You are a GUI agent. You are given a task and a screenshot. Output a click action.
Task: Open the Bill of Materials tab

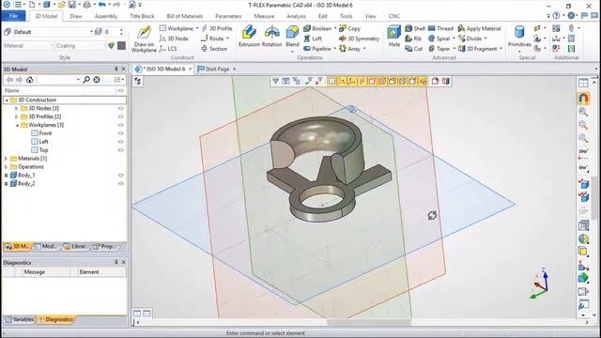pos(184,16)
